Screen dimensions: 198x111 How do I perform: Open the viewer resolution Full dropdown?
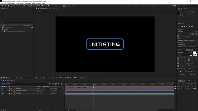pos(47,77)
